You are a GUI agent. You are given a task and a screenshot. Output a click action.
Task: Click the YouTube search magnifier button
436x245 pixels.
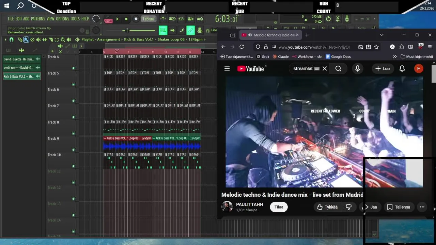(338, 68)
